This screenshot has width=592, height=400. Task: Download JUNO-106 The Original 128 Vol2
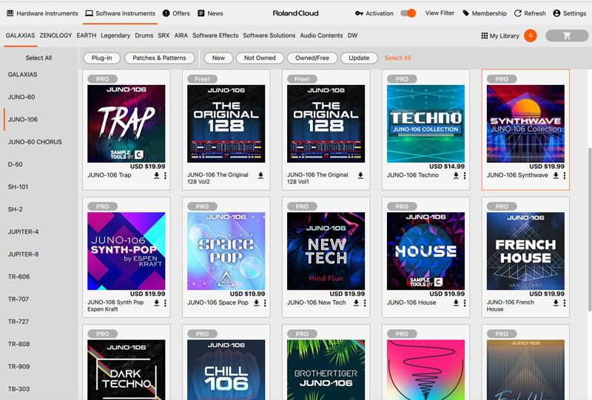click(x=260, y=176)
